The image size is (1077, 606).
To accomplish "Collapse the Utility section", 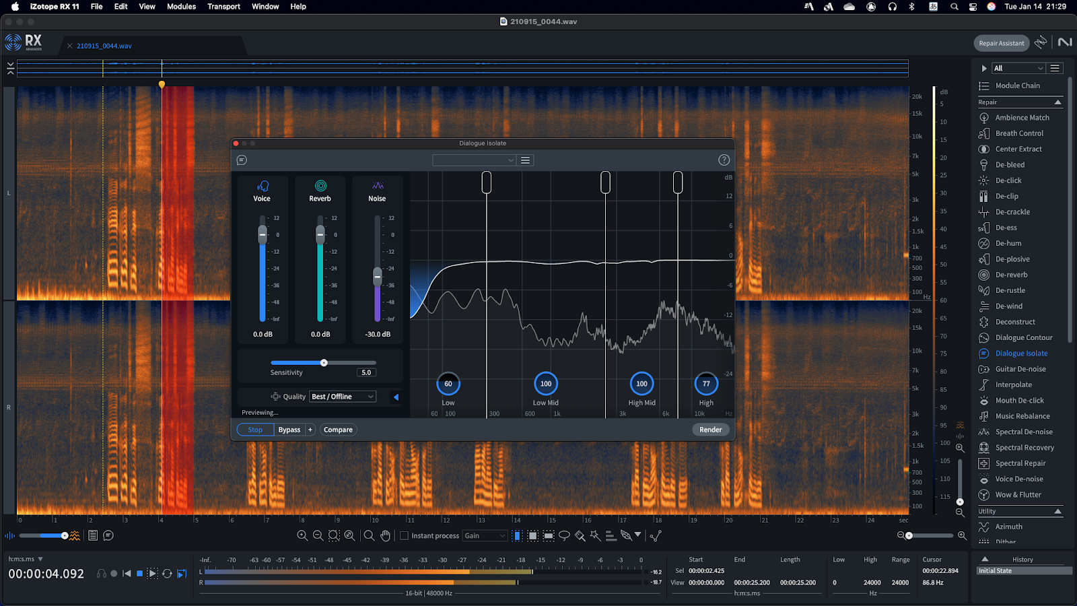I will click(1057, 512).
